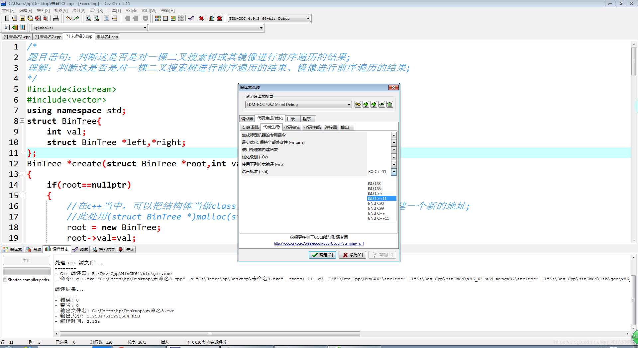Open the AStyle menu
Image resolution: width=638 pixels, height=348 pixels.
pyautogui.click(x=131, y=11)
